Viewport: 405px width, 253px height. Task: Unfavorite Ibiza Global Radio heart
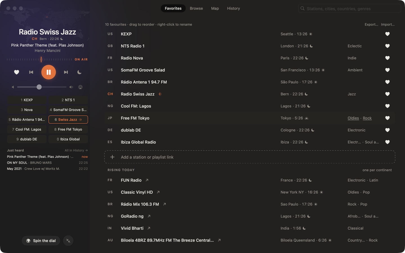coord(387,142)
